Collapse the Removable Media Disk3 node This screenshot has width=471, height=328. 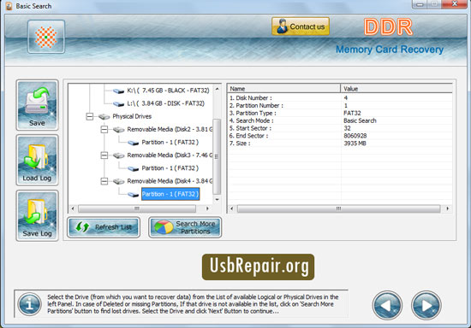104,155
